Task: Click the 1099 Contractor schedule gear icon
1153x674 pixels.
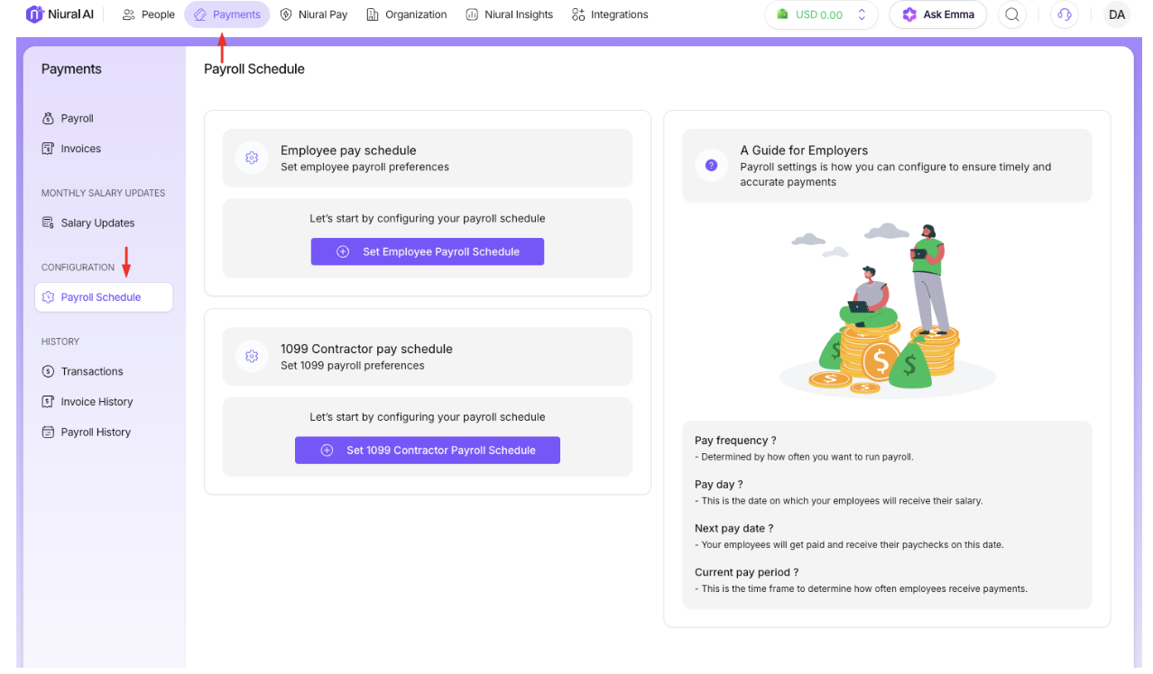Action: pos(252,356)
